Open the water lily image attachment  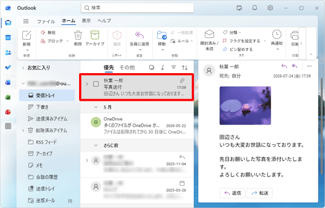[245, 106]
